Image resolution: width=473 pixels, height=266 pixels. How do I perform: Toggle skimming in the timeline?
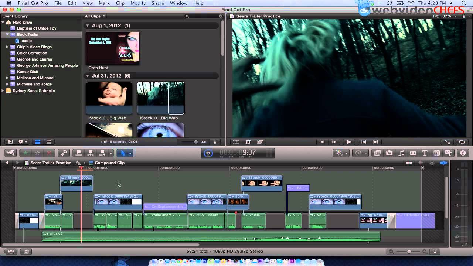(409, 163)
